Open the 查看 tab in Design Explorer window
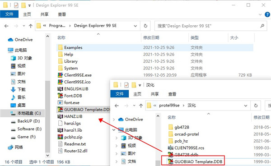Screen dimensions: 271x166 (62, 14)
